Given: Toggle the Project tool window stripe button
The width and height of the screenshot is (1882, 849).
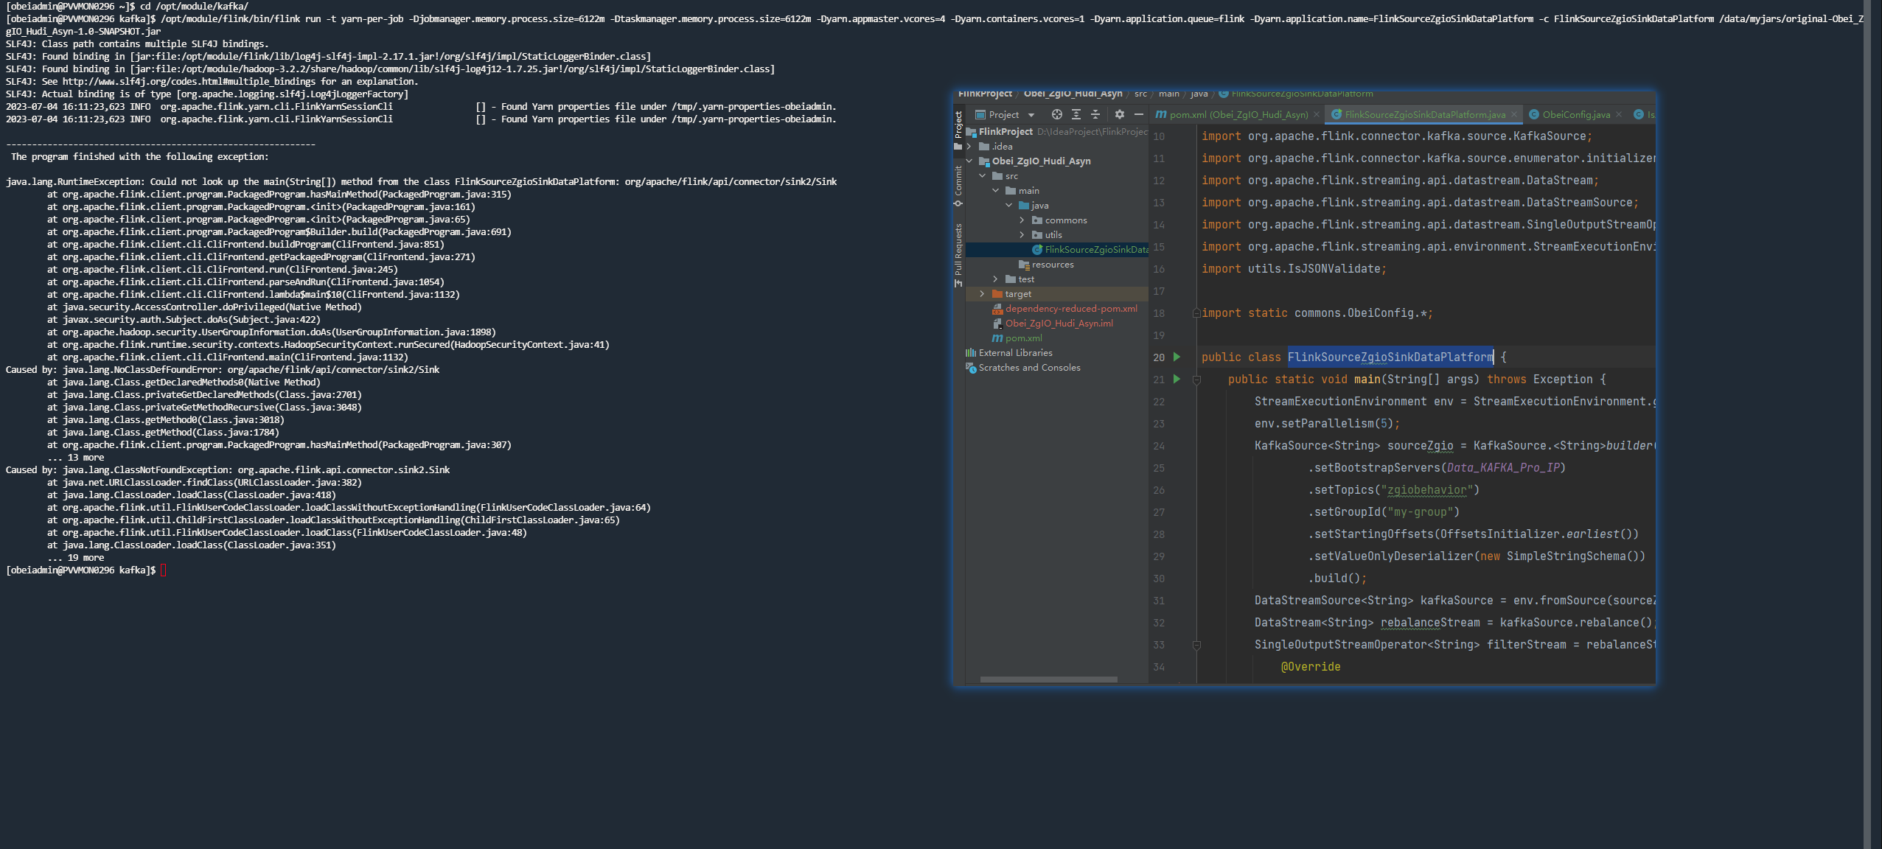Looking at the screenshot, I should click(x=958, y=130).
